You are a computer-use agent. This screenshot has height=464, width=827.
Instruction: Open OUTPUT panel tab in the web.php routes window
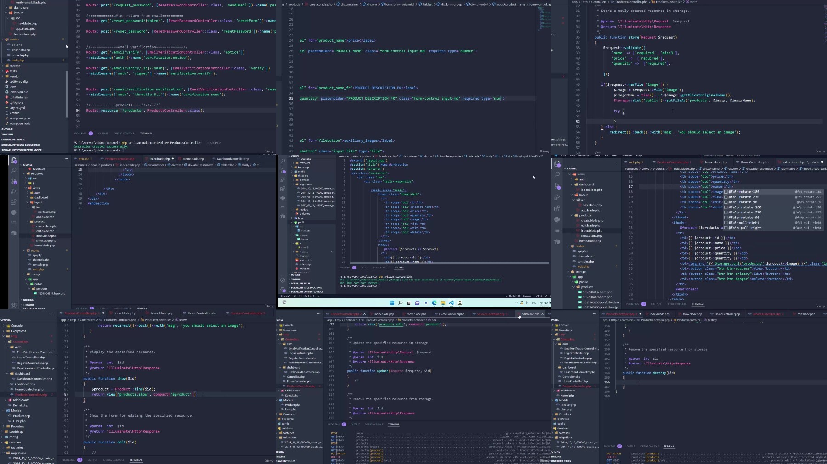tap(103, 134)
